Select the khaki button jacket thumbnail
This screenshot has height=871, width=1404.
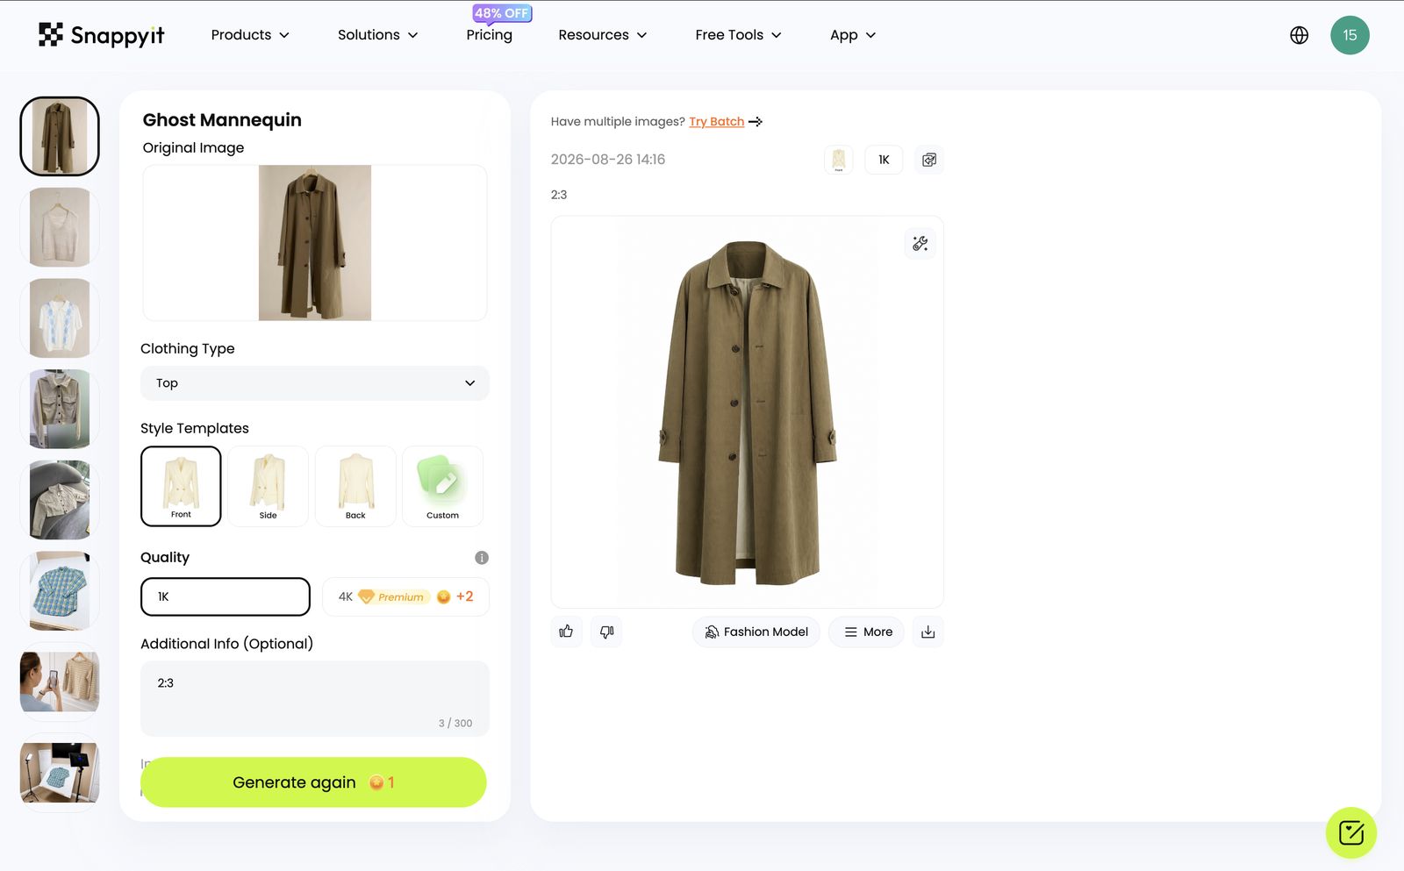(x=60, y=409)
